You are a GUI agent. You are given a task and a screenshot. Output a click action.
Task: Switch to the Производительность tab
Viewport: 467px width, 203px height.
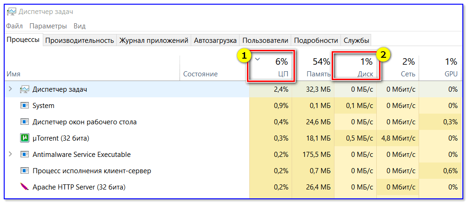80,41
